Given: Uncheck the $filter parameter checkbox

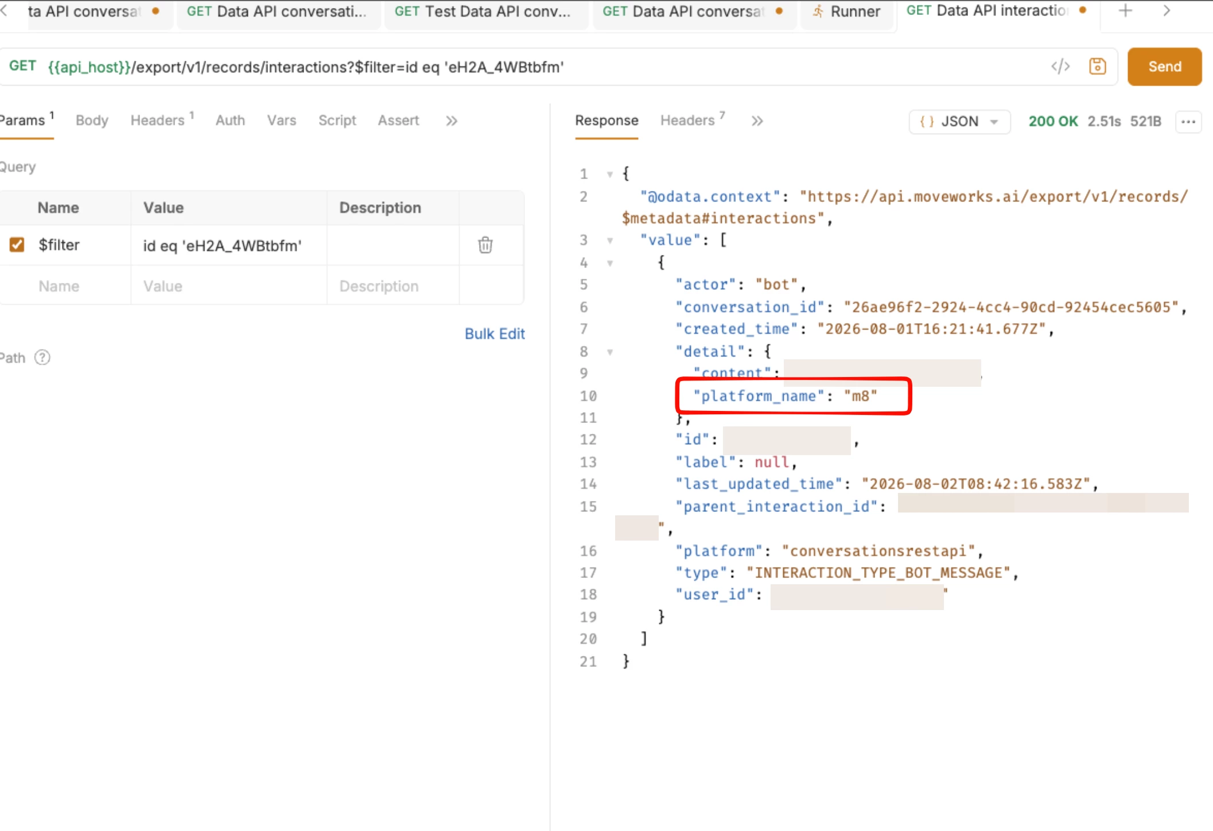Looking at the screenshot, I should [17, 245].
